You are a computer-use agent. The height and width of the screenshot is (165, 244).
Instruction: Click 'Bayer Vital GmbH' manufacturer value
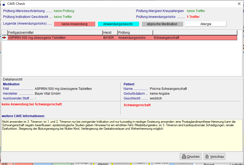click(x=47, y=94)
